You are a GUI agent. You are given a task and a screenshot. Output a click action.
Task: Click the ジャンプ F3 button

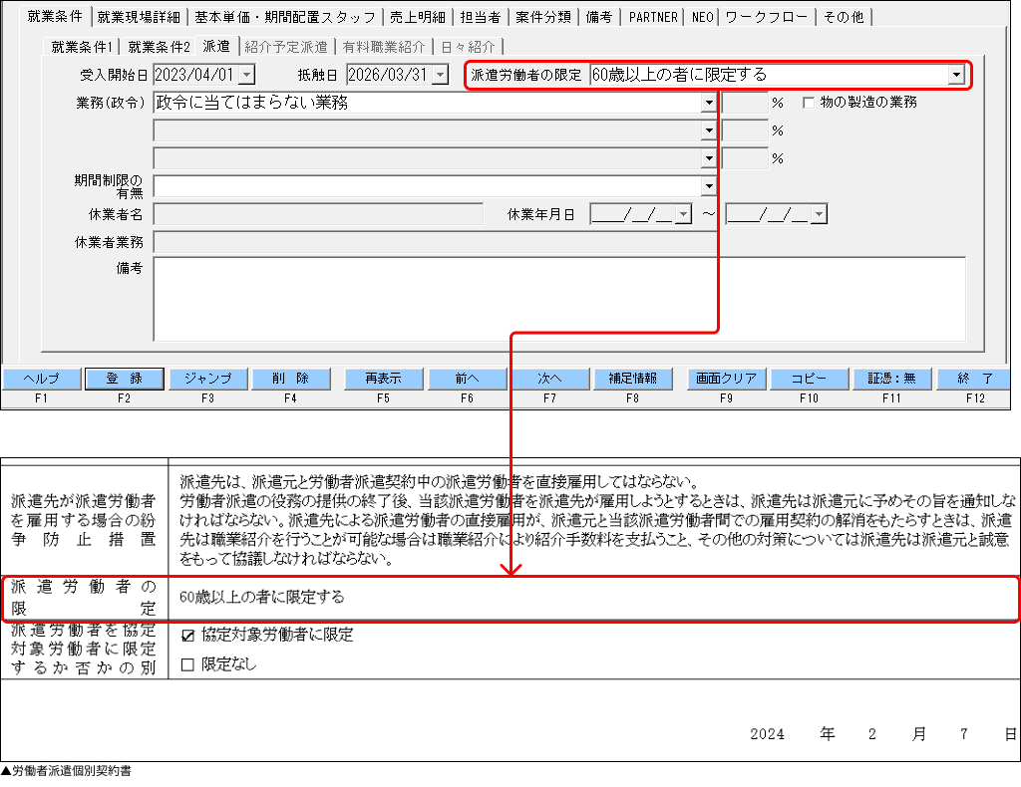click(207, 379)
